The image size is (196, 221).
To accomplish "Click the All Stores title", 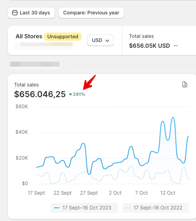I will click(x=29, y=36).
